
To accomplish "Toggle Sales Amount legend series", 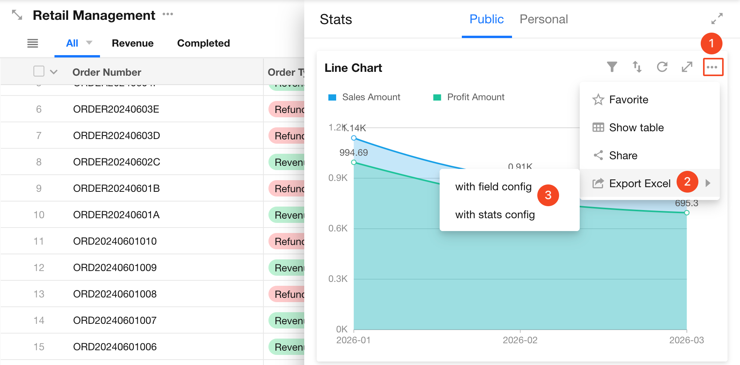I will [x=364, y=97].
